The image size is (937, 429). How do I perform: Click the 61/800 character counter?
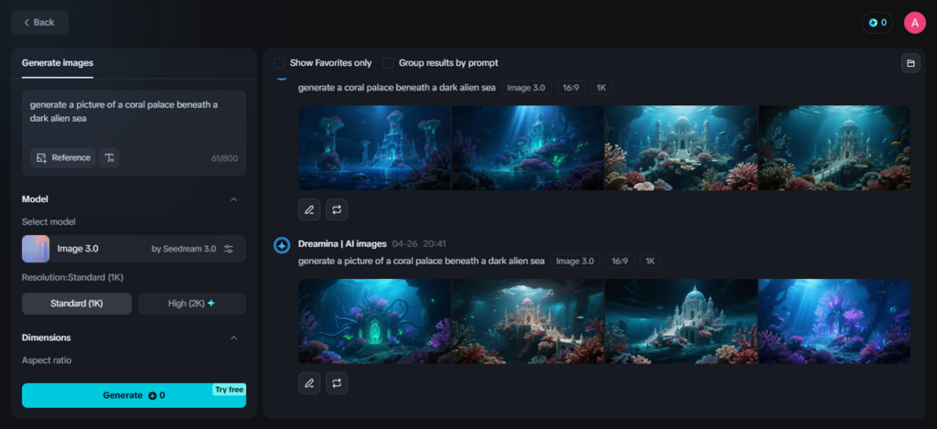(x=225, y=158)
